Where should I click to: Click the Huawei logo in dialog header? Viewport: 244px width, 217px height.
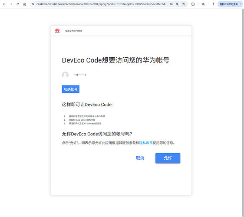click(x=57, y=31)
